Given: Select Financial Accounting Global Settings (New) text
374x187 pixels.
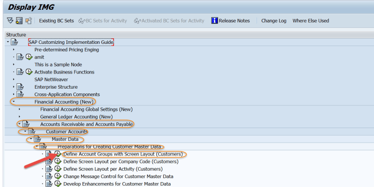Looking at the screenshot, I should coord(86,109).
